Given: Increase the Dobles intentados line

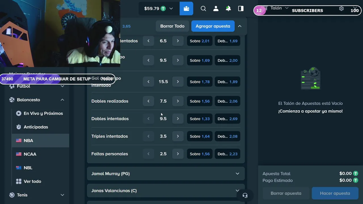Looking at the screenshot, I should (x=178, y=119).
